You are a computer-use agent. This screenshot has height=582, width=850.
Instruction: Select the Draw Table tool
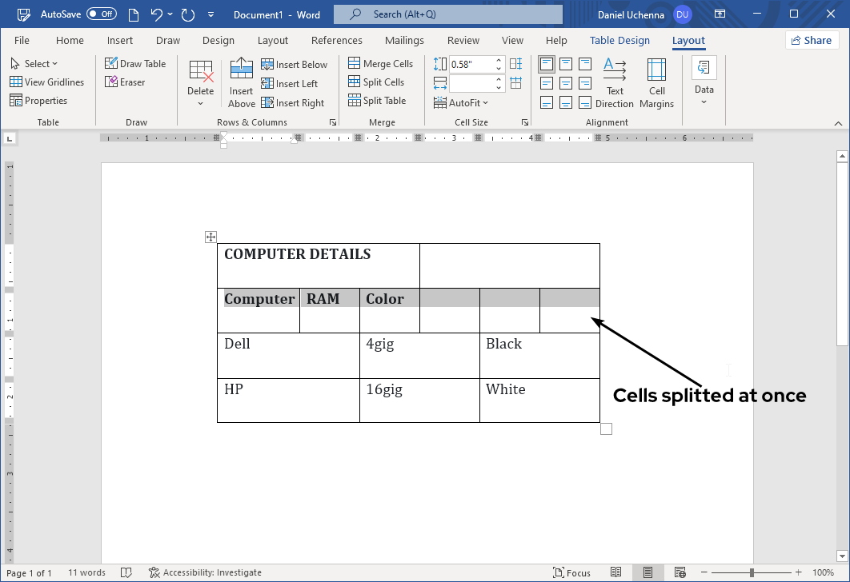click(136, 63)
